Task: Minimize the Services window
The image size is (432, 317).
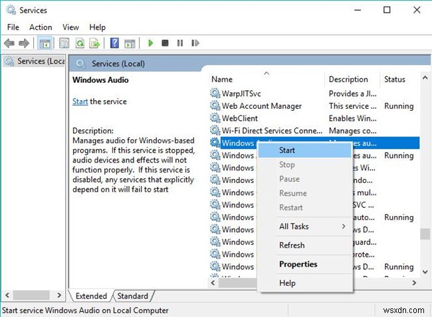Action: (x=358, y=10)
